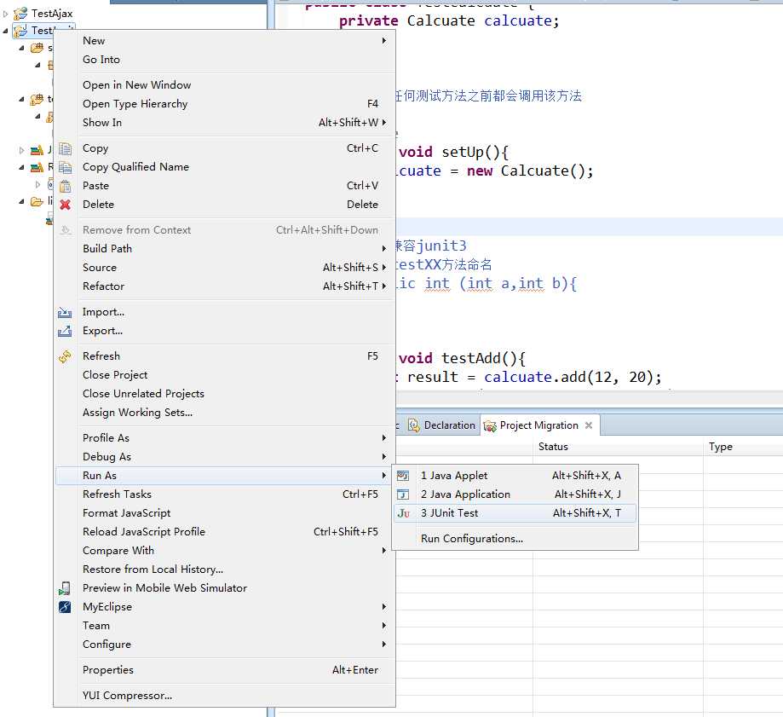Expand the TestAjax project tree node
The image size is (783, 717).
coord(5,14)
